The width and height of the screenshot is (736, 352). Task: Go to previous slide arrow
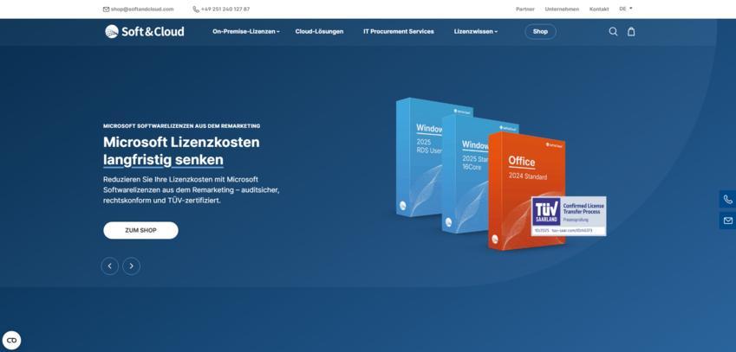point(110,266)
